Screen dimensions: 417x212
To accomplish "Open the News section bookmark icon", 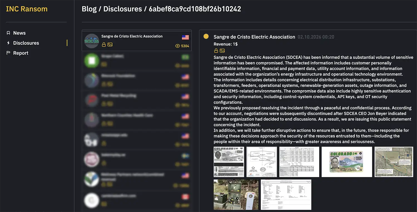I will pyautogui.click(x=8, y=33).
